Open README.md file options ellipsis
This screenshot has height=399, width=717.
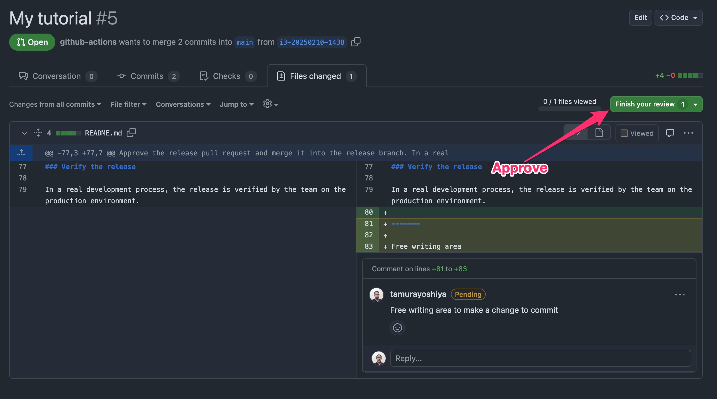[688, 133]
